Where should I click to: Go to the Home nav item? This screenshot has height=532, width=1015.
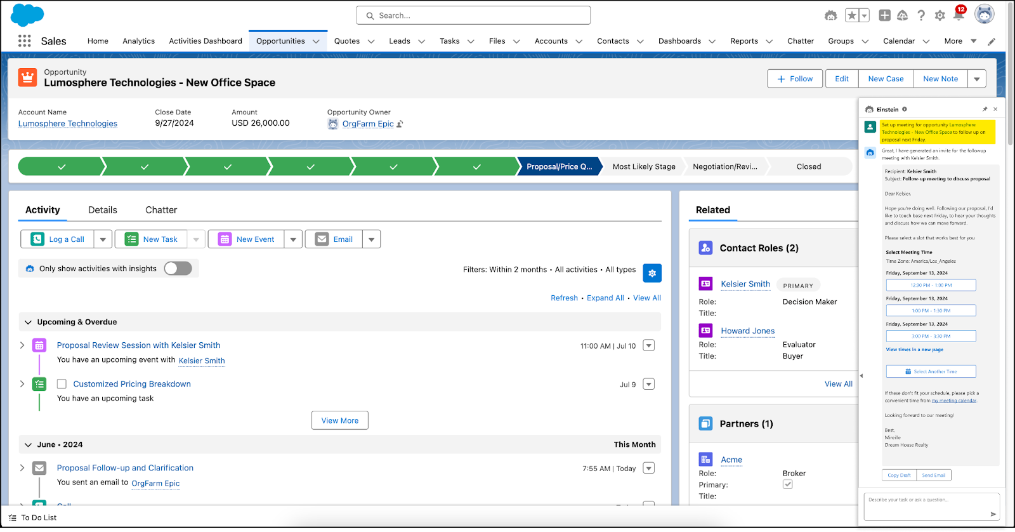coord(98,41)
